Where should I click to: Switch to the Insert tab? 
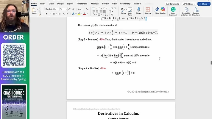[x=43, y=4]
